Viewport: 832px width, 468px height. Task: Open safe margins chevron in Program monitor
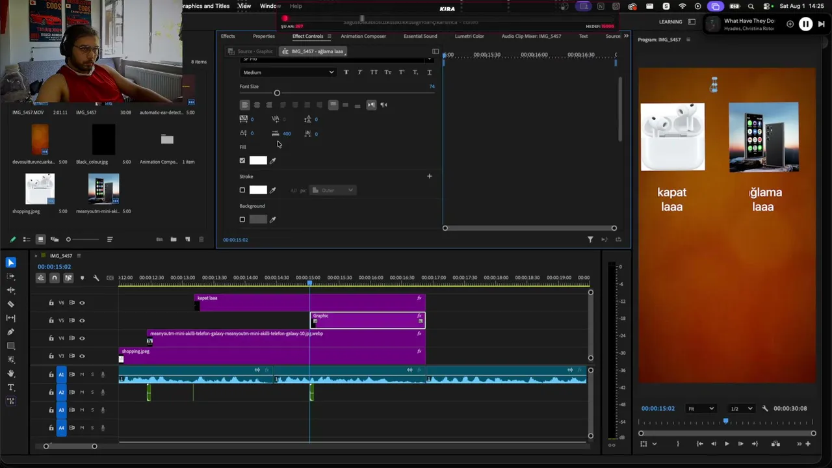coord(655,444)
